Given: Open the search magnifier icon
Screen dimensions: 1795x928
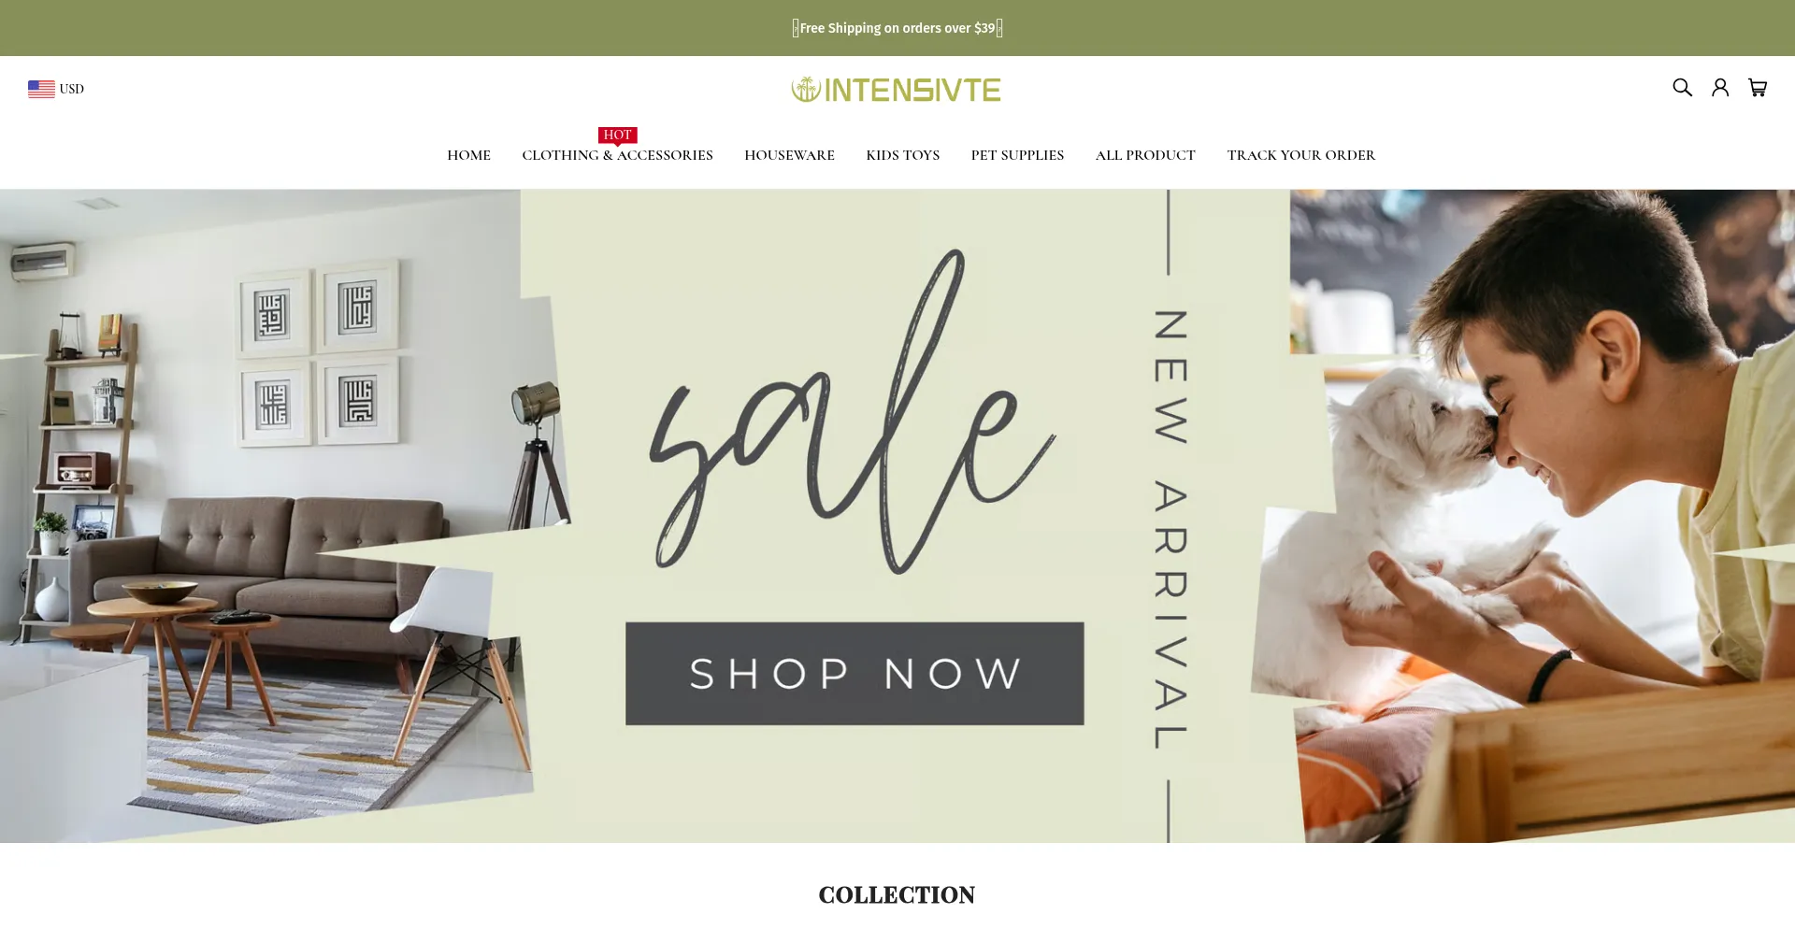Looking at the screenshot, I should click(1682, 88).
